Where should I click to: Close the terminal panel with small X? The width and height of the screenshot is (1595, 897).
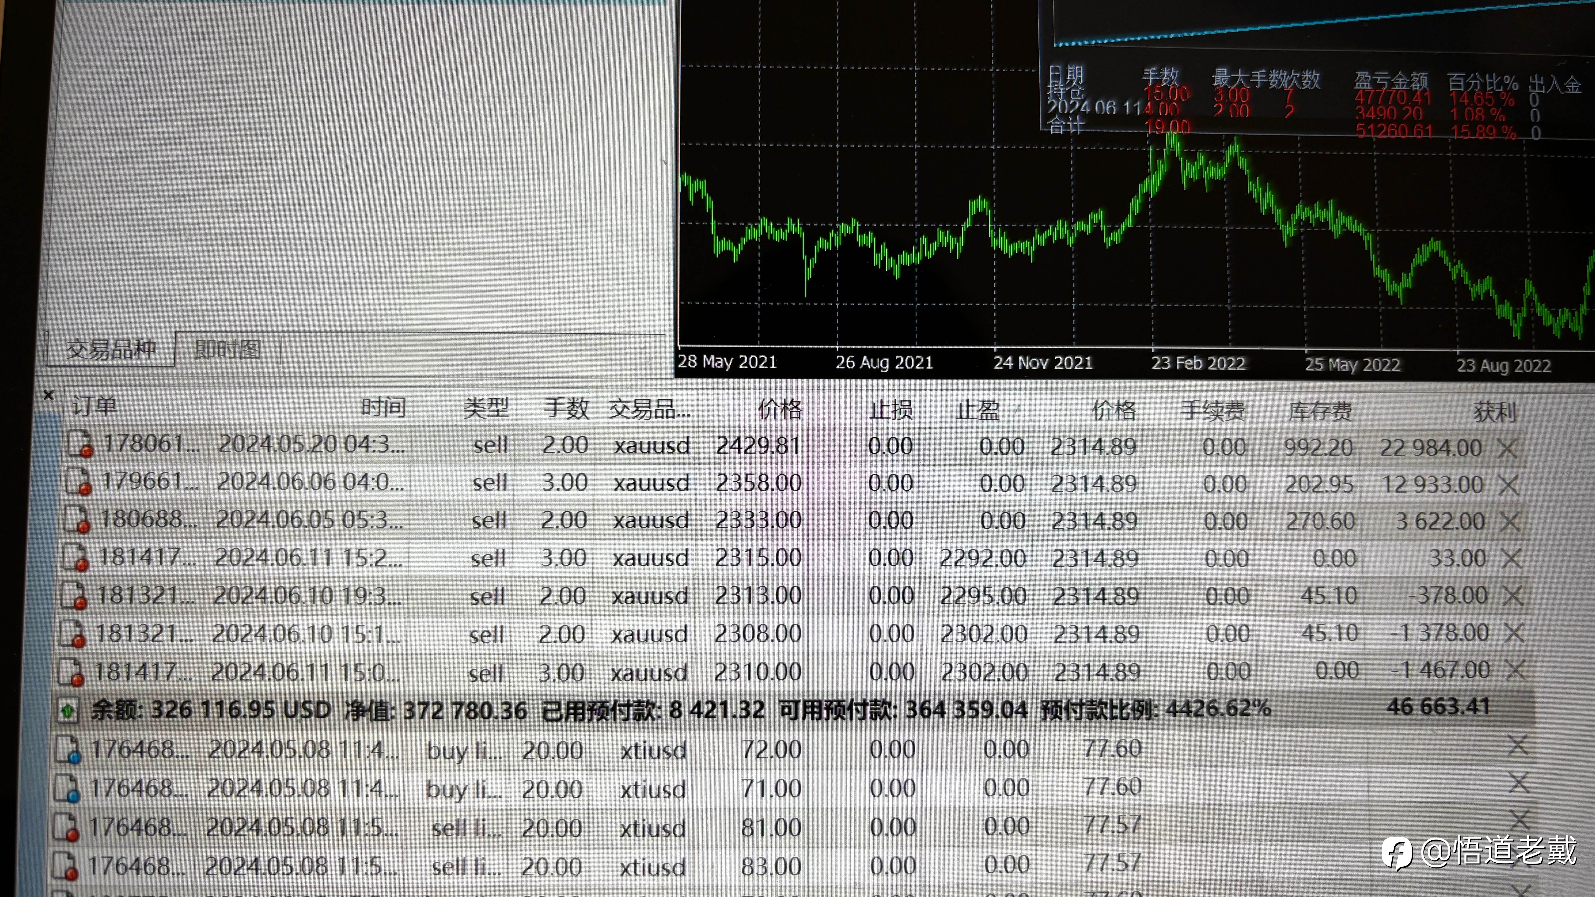click(49, 395)
